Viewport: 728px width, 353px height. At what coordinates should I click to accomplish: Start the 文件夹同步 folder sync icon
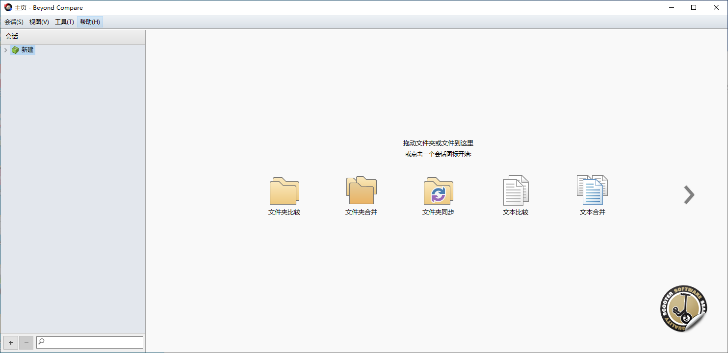point(439,191)
